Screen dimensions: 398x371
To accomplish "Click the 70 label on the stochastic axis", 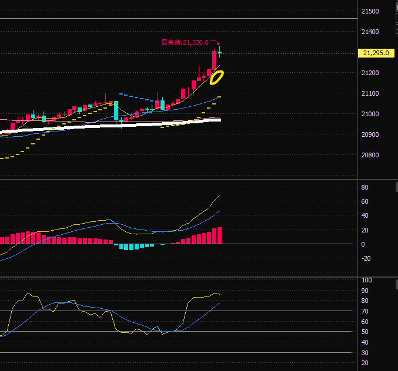I will [x=364, y=312].
